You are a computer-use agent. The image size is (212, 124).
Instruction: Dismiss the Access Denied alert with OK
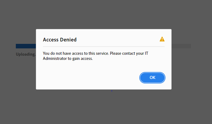click(x=152, y=78)
